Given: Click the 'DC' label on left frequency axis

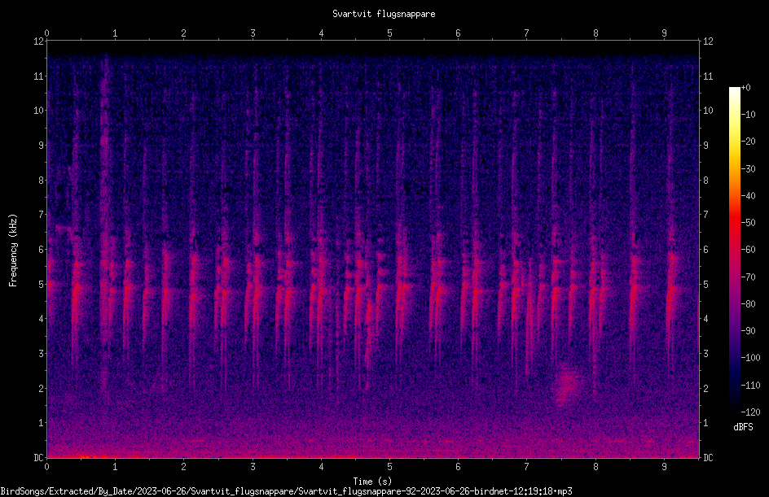Looking at the screenshot, I should click(38, 457).
